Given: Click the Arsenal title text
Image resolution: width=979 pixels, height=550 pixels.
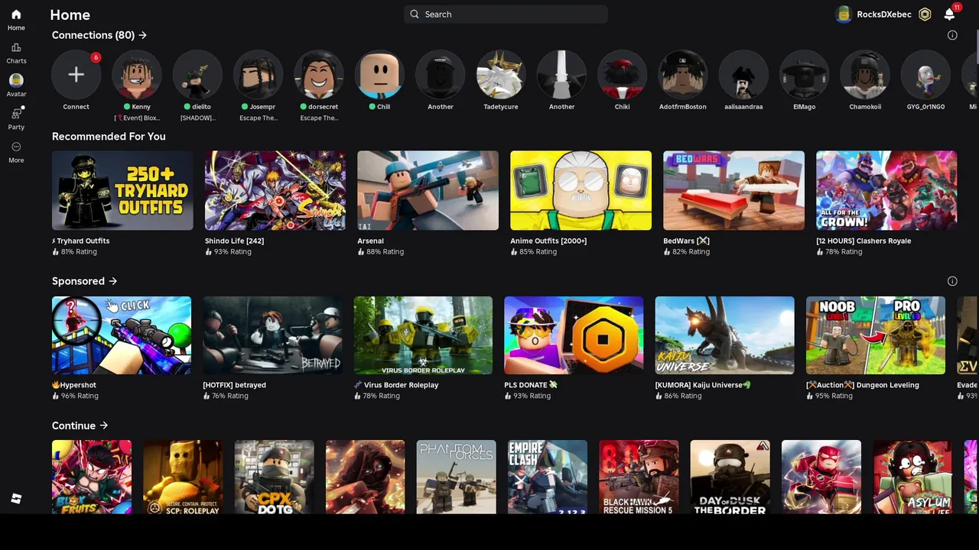Looking at the screenshot, I should click(370, 241).
